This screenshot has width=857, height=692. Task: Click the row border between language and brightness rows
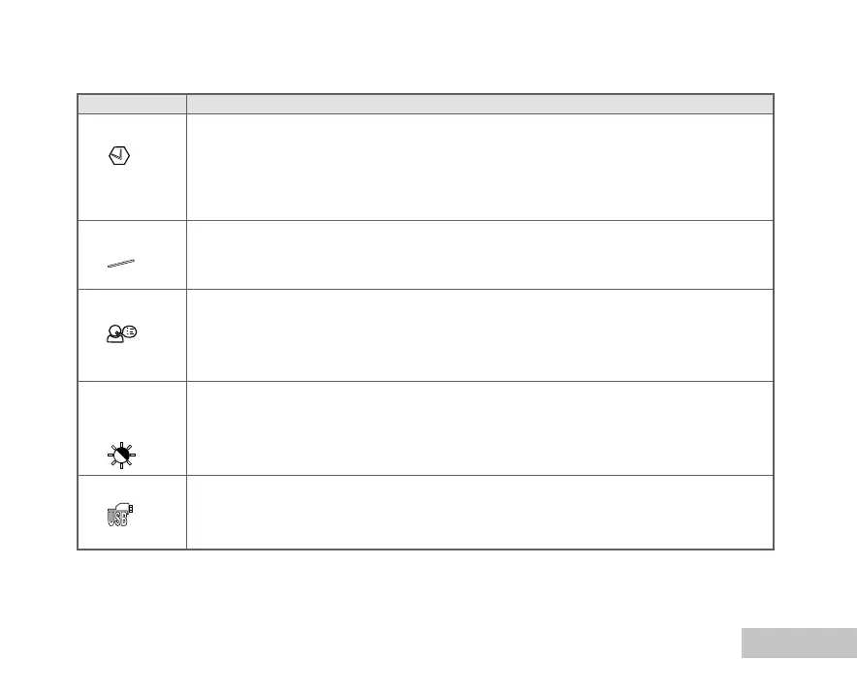425,381
